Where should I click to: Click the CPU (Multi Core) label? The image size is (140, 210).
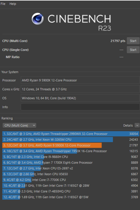(15, 41)
